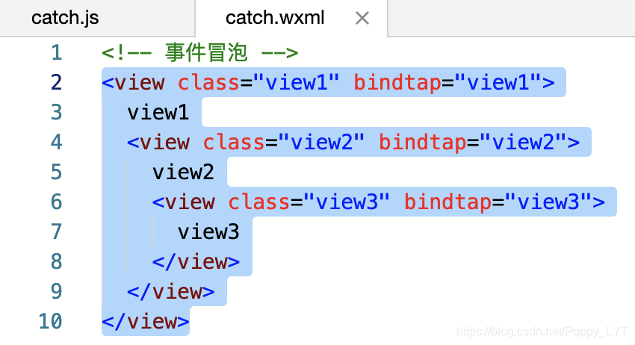Click line number 3 in gutter
This screenshot has width=635, height=345.
pyautogui.click(x=57, y=112)
